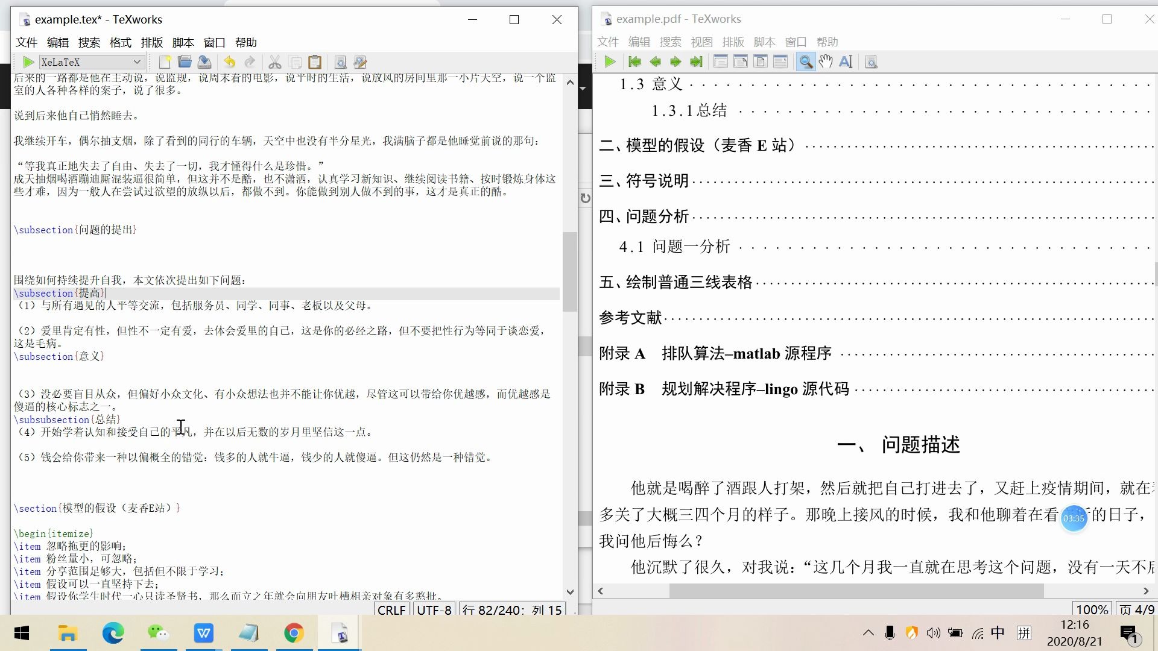Go to first page in PDF viewer
Screen dimensions: 1158x651
[x=634, y=61]
